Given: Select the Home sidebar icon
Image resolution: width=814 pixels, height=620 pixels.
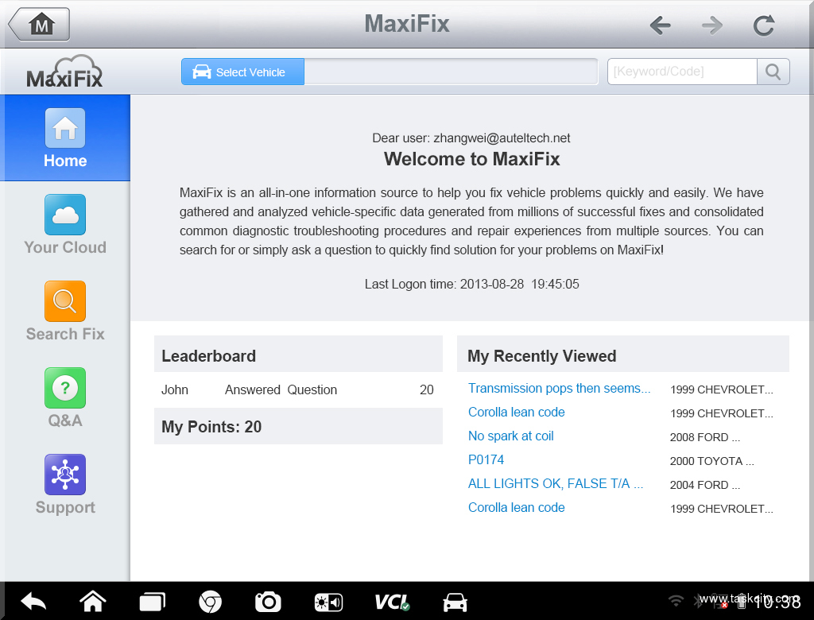Looking at the screenshot, I should (x=64, y=138).
